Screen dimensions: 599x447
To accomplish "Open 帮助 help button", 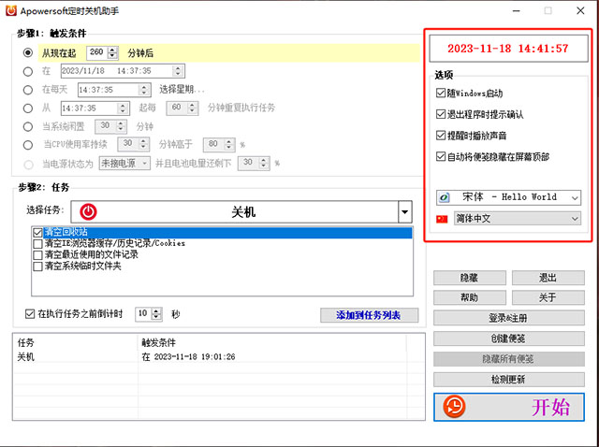I will (x=470, y=297).
